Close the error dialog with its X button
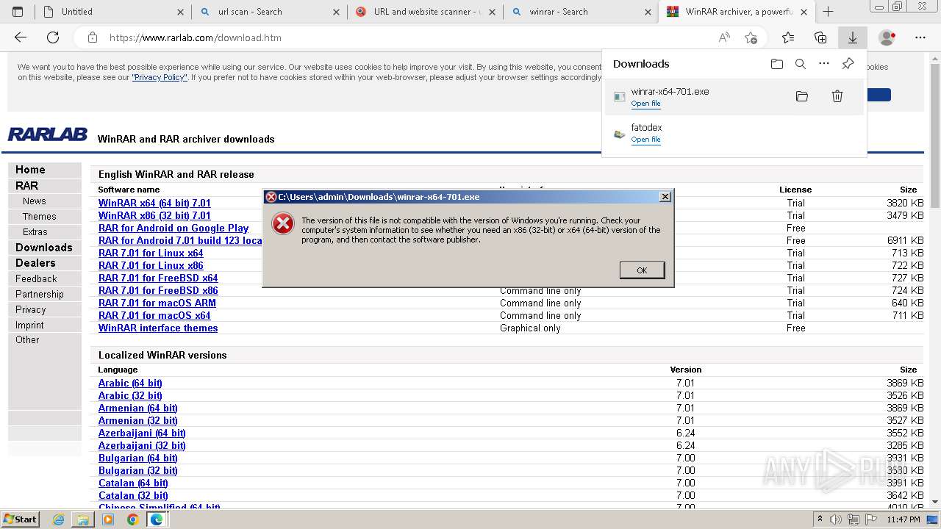 (665, 196)
